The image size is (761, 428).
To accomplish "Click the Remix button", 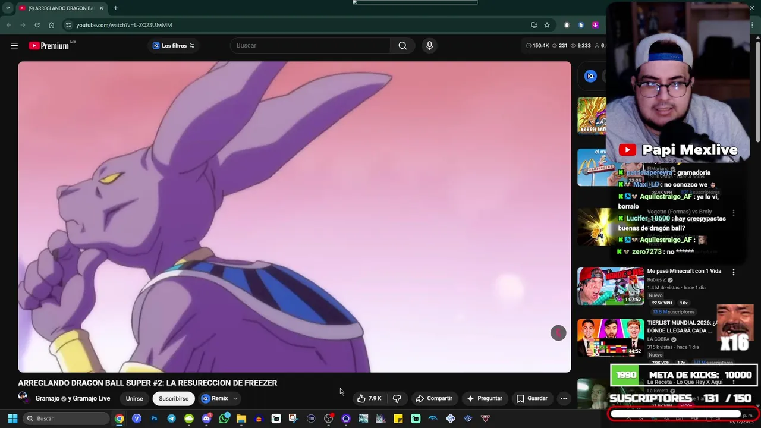I will coord(215,398).
